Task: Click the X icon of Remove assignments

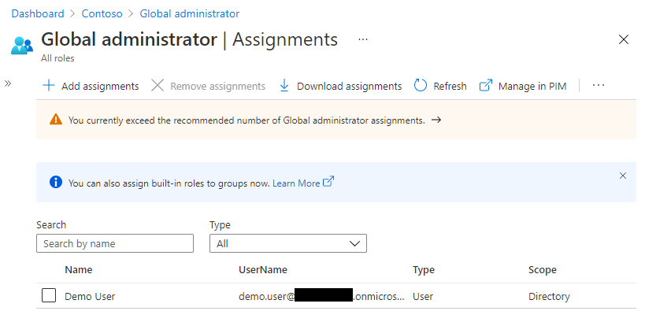Action: coord(158,86)
